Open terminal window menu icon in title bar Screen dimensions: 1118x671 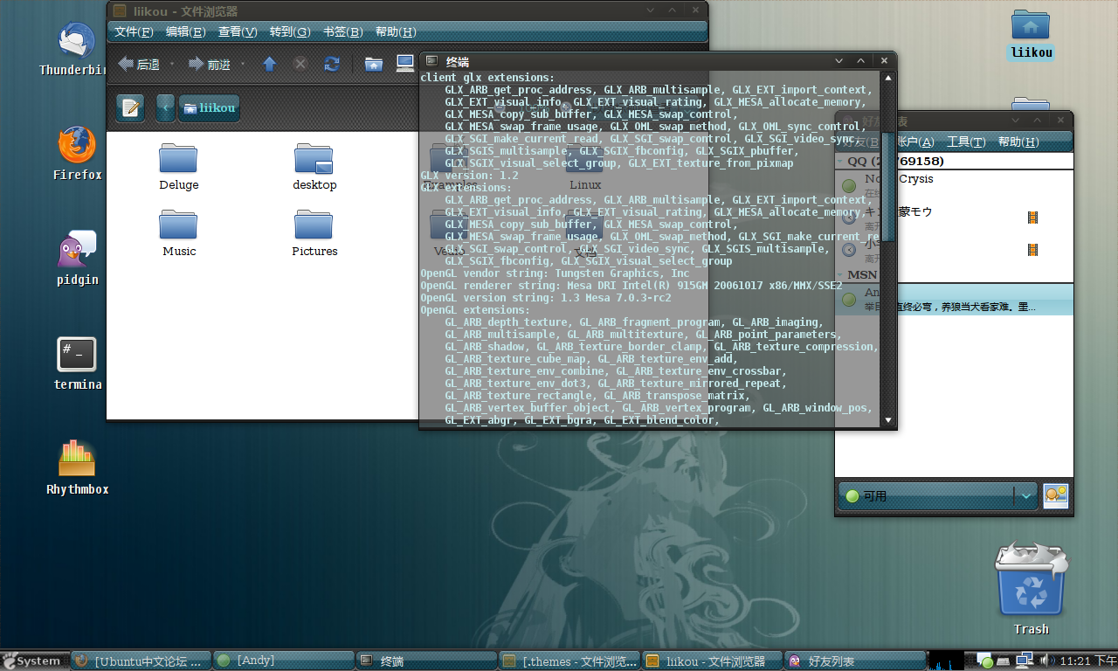(x=431, y=61)
